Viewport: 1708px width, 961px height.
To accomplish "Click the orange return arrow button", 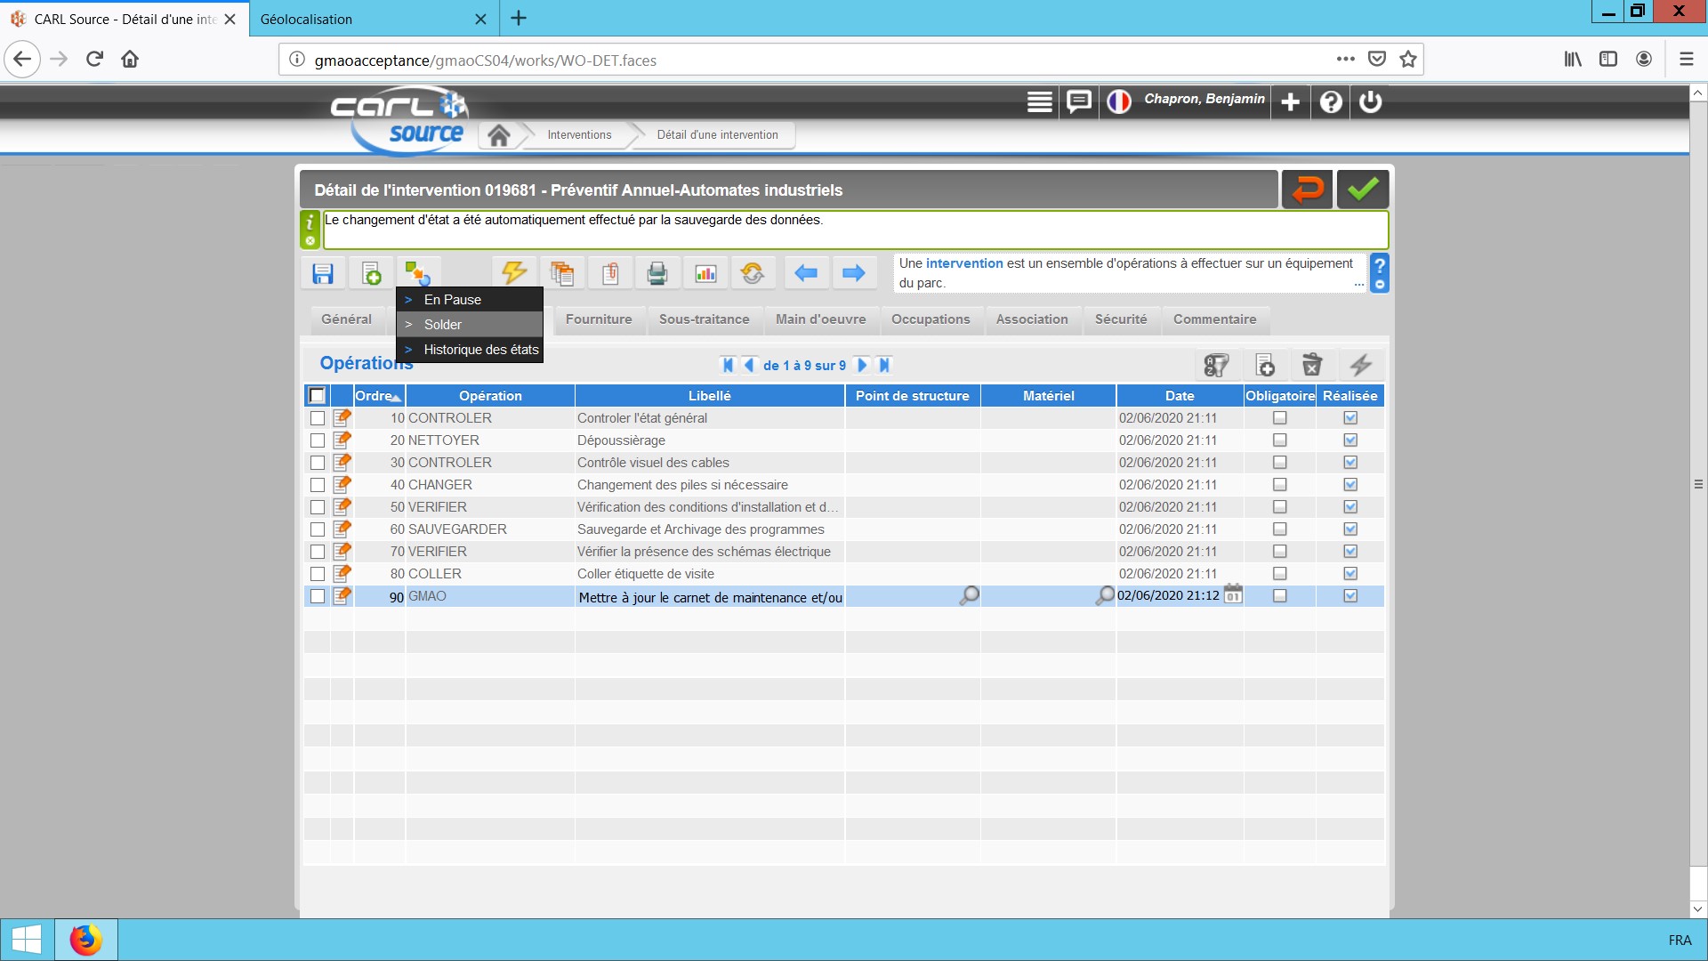I will pos(1307,190).
